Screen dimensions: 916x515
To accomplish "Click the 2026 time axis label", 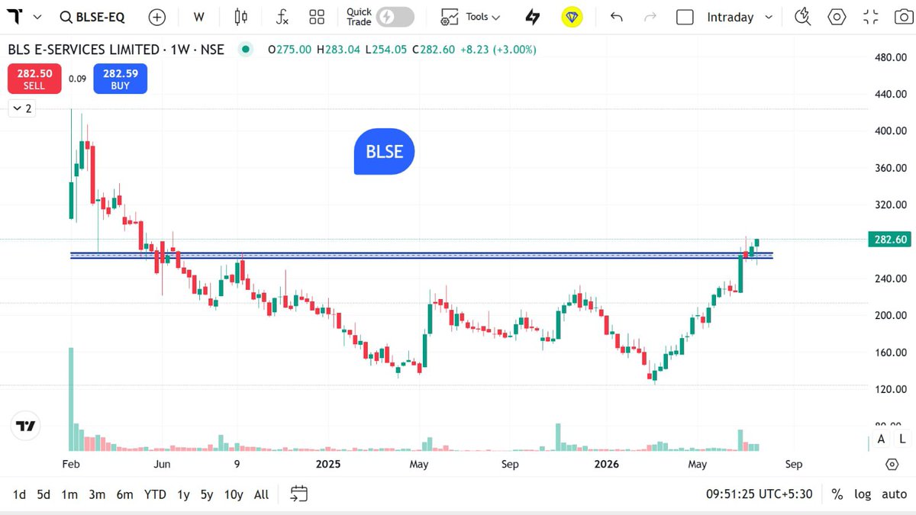I will [607, 464].
